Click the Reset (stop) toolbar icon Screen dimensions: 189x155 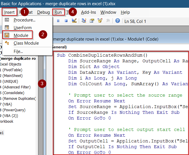coord(66,21)
